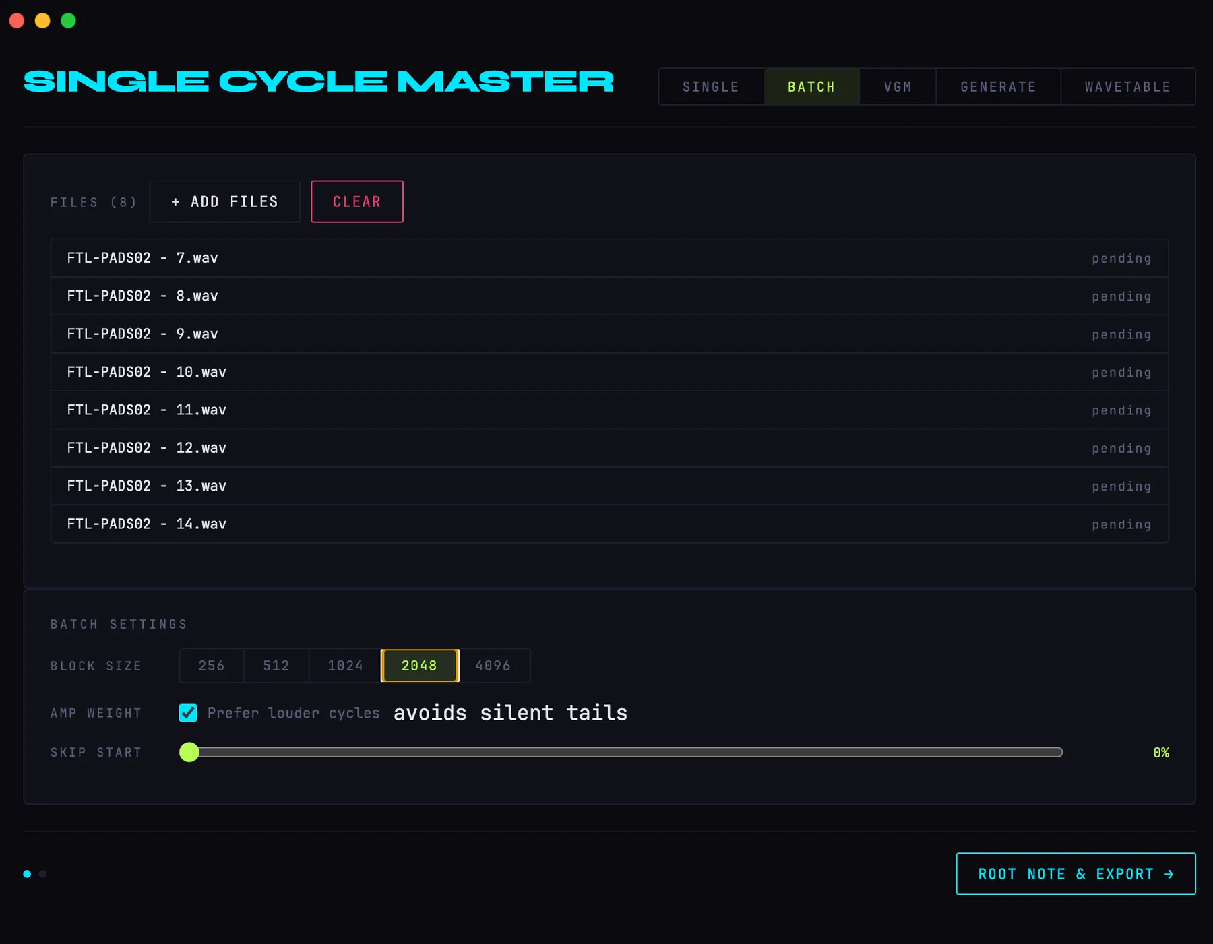Select file FTL-PADS02 - 14.wav
The image size is (1213, 944).
click(x=609, y=524)
